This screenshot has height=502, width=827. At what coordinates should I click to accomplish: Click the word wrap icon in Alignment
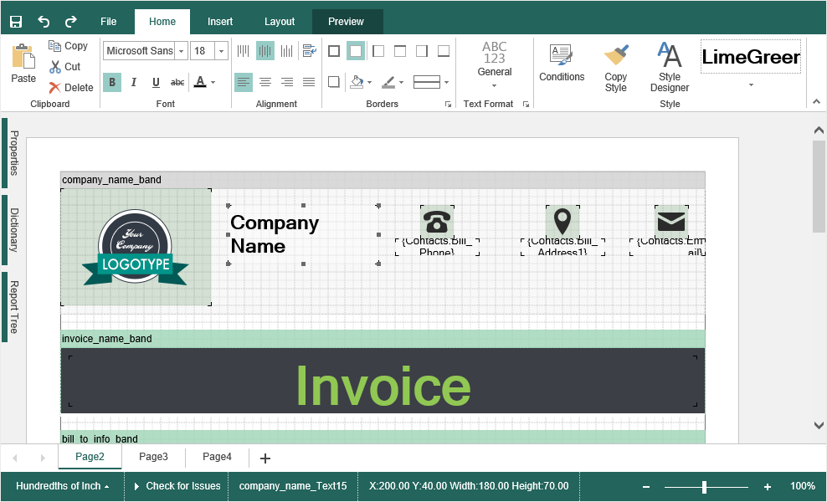coord(309,51)
